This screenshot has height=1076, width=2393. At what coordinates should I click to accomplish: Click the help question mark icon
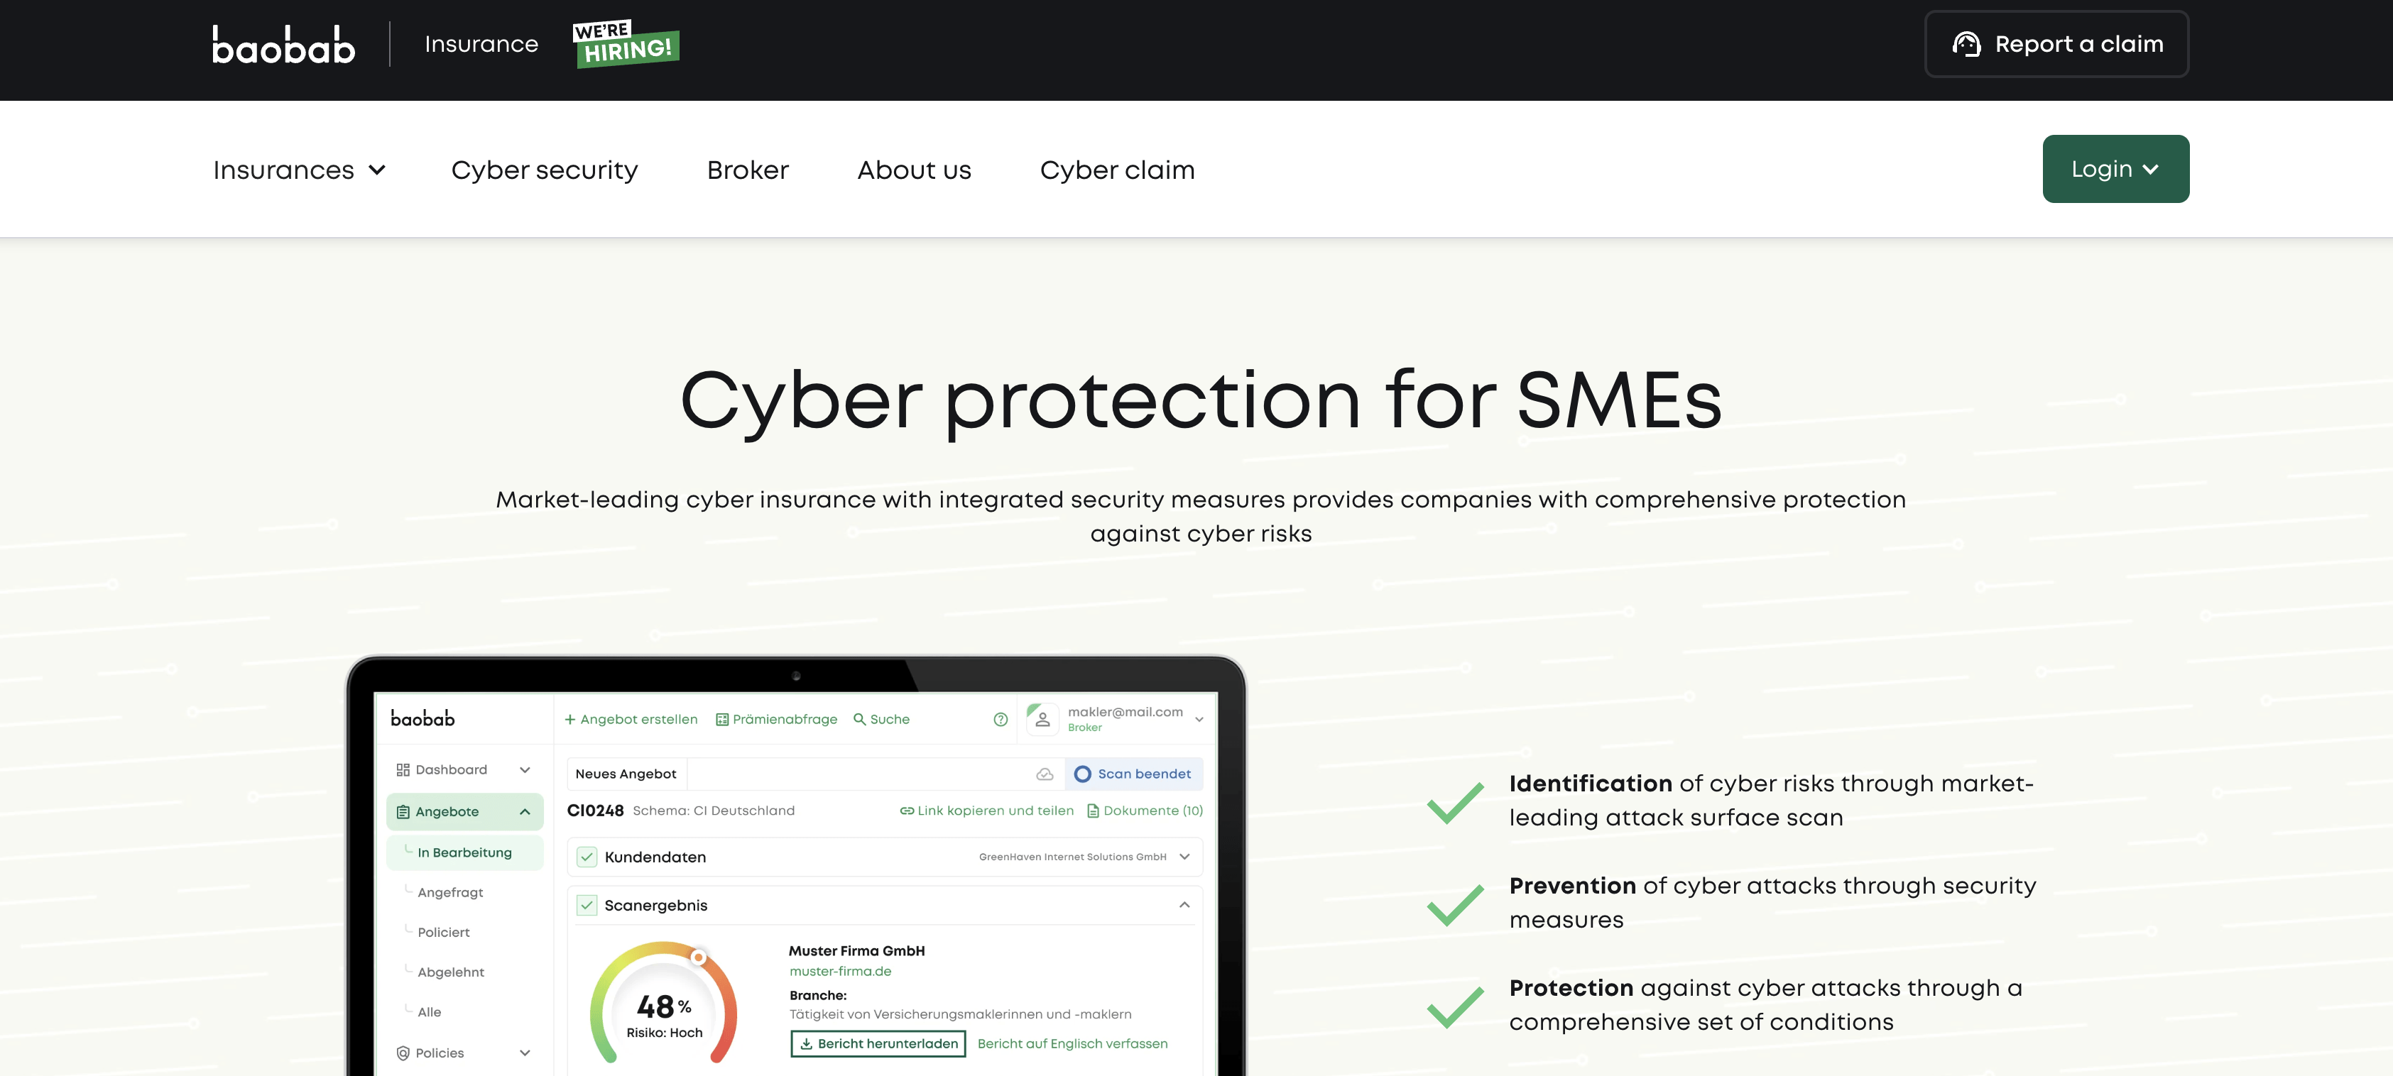1001,720
